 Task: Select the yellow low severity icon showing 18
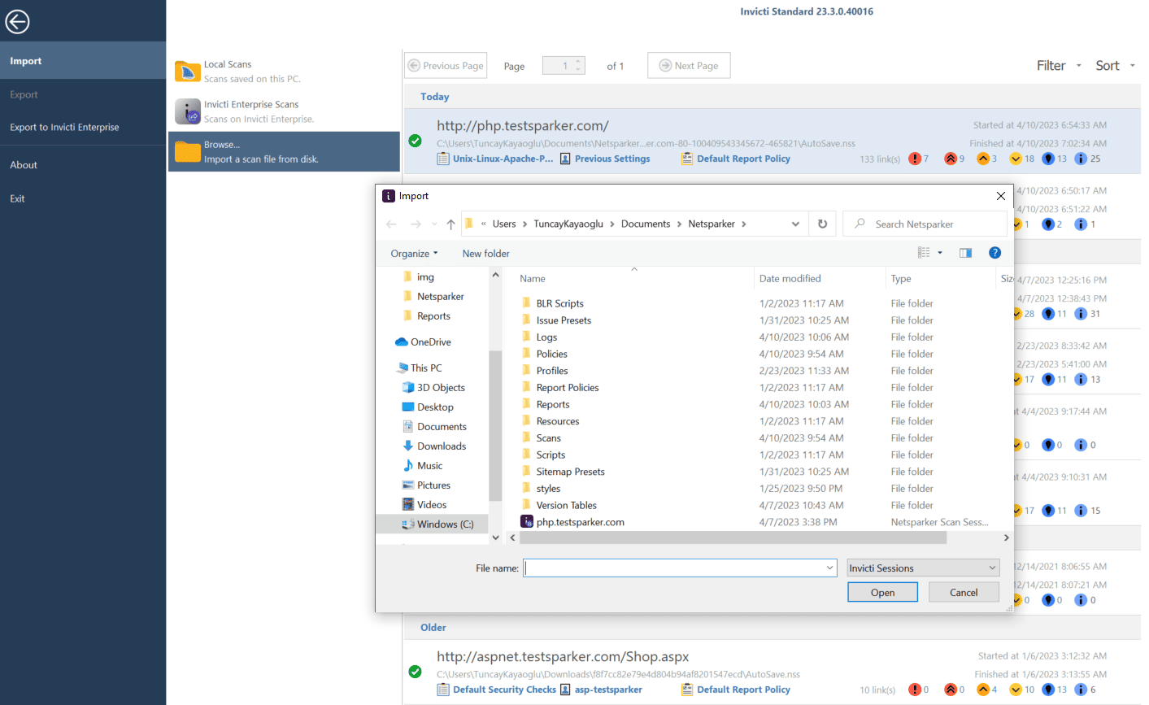[1016, 159]
